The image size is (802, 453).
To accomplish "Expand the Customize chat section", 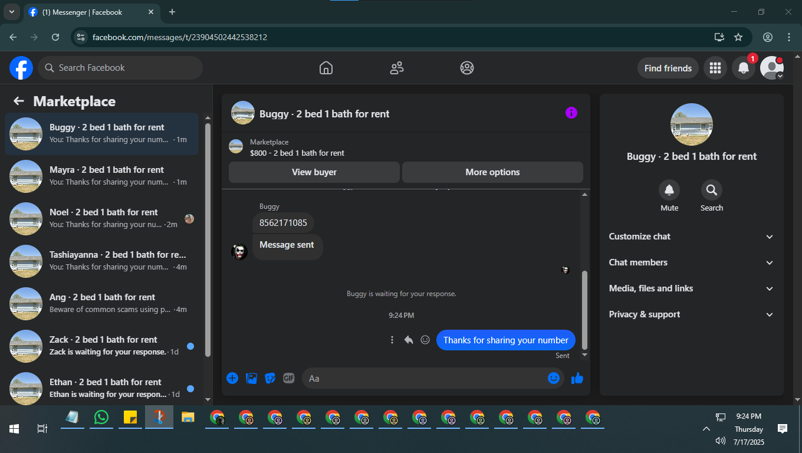I will coord(691,237).
